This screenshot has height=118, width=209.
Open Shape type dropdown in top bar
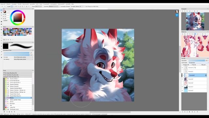pos(39,7)
